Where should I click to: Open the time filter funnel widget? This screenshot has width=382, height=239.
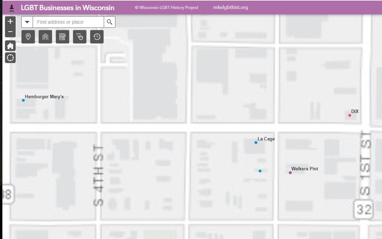(x=80, y=37)
